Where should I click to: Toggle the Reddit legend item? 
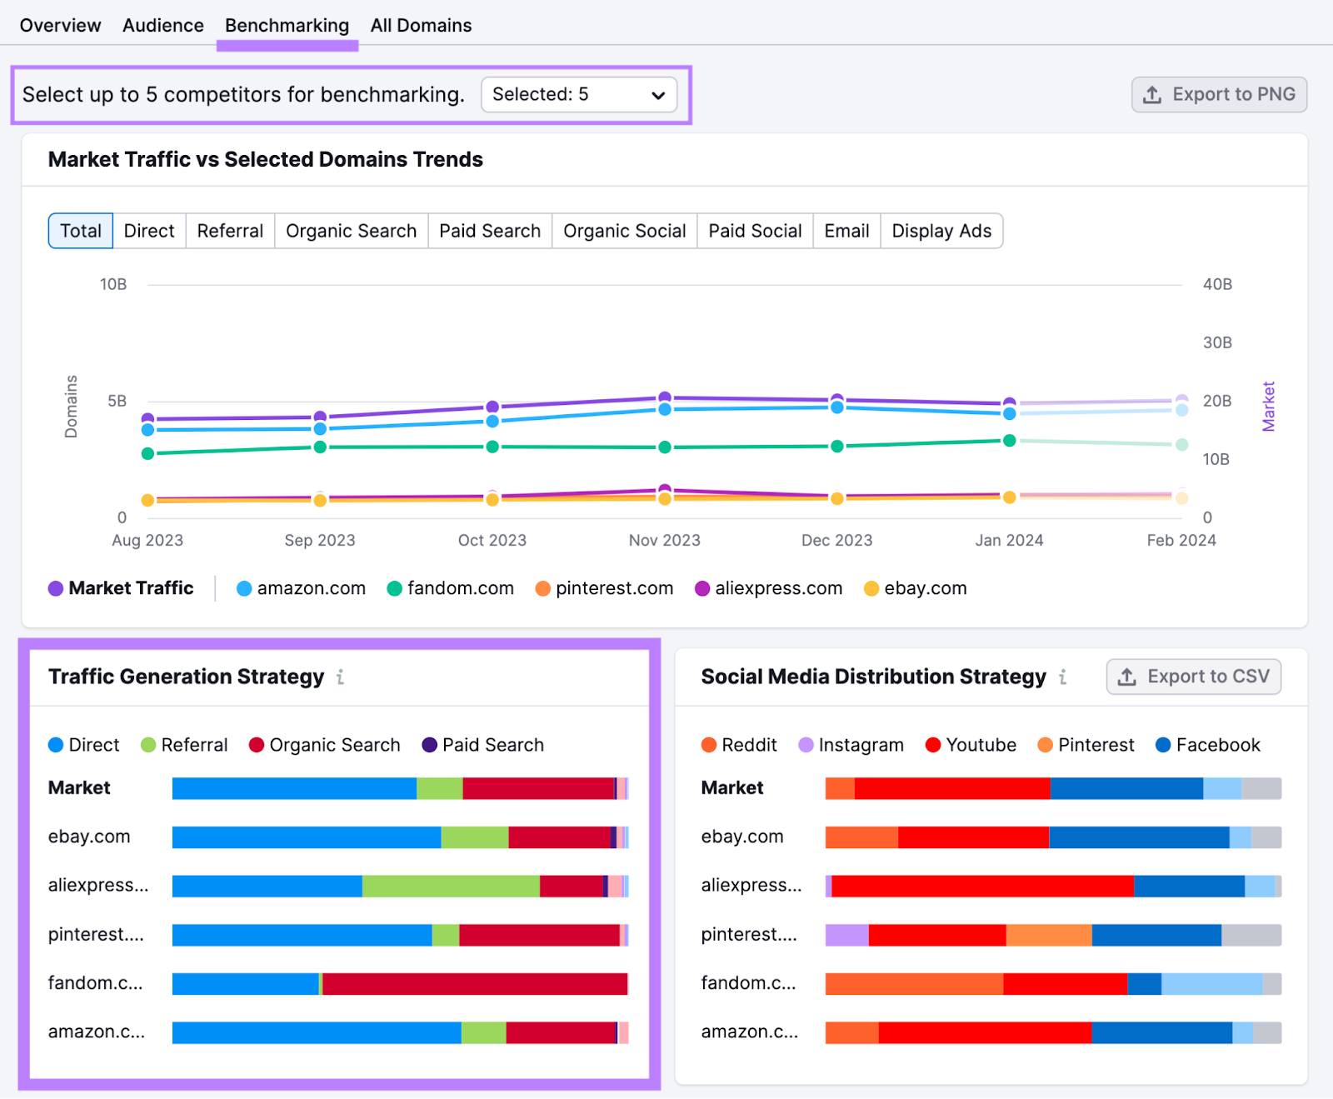click(x=738, y=745)
